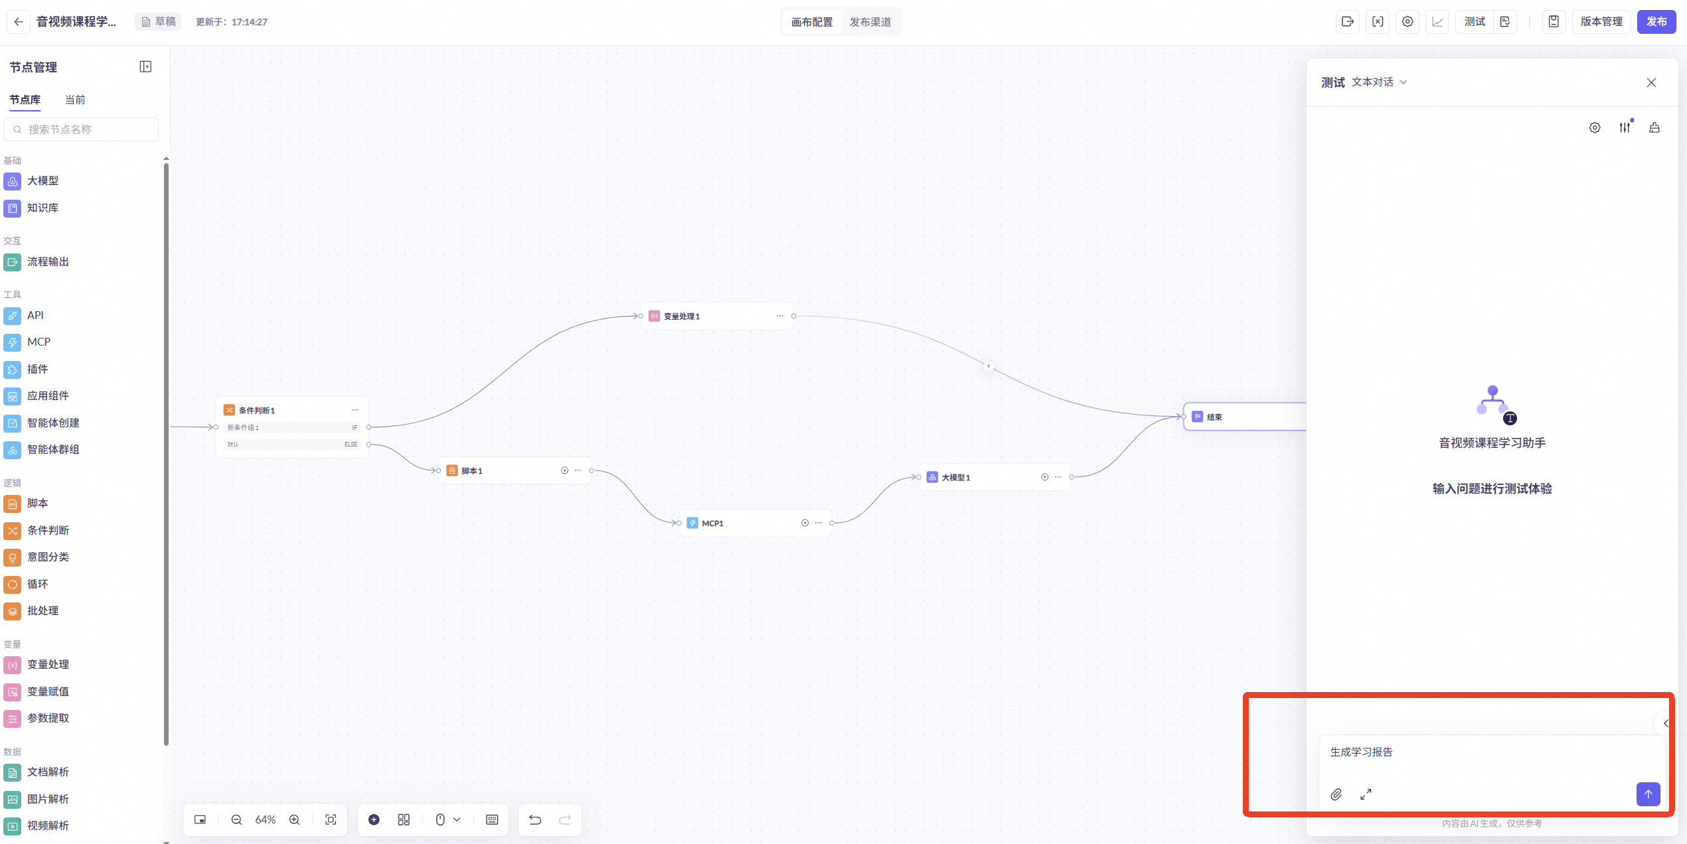
Task: Switch to the 当前 nodes tab
Action: coord(75,100)
